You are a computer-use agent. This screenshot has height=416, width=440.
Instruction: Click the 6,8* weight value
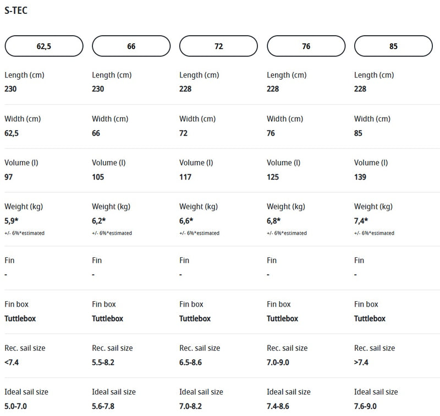pos(274,221)
